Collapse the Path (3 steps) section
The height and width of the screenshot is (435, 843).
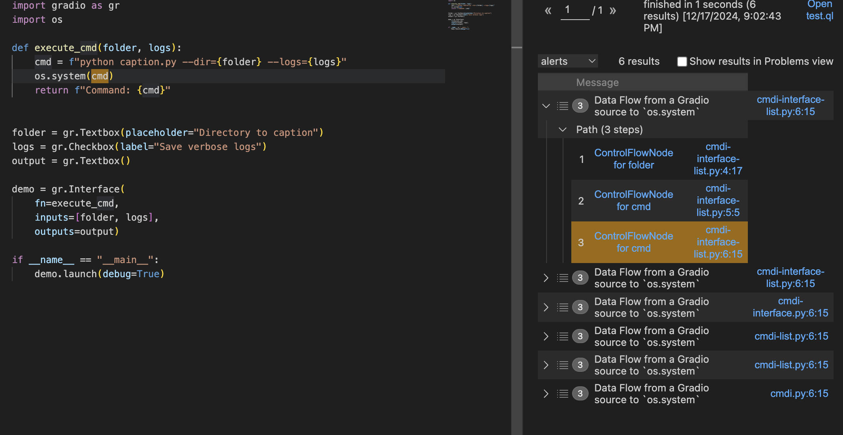pos(563,130)
